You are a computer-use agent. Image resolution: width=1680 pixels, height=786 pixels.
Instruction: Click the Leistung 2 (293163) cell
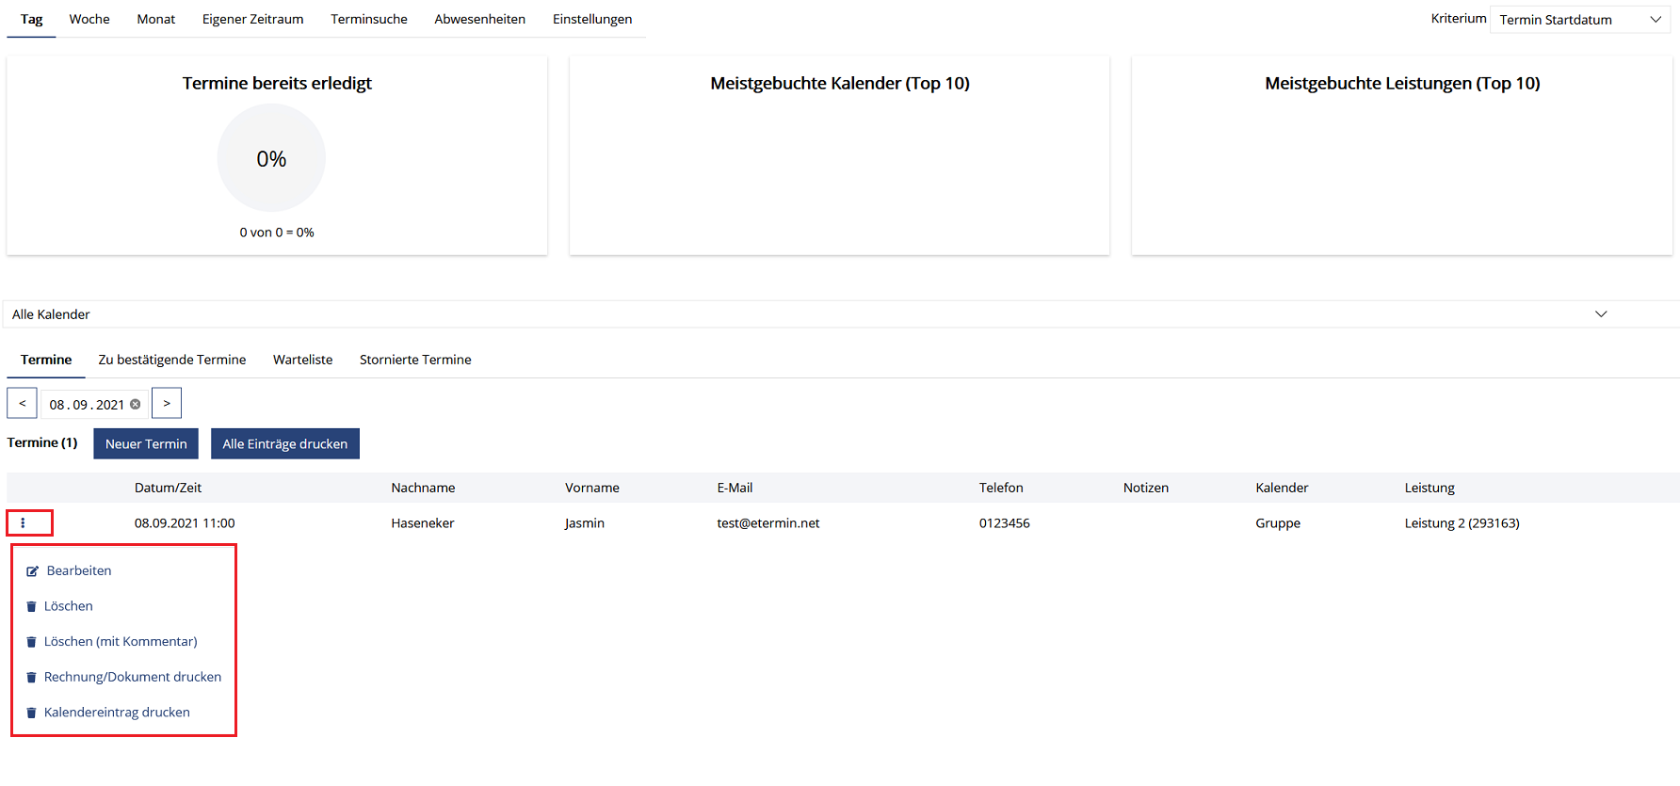pos(1462,523)
